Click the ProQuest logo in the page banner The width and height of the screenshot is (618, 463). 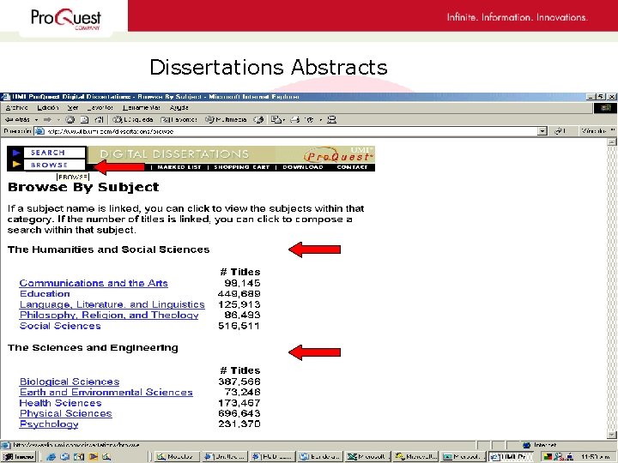(337, 154)
